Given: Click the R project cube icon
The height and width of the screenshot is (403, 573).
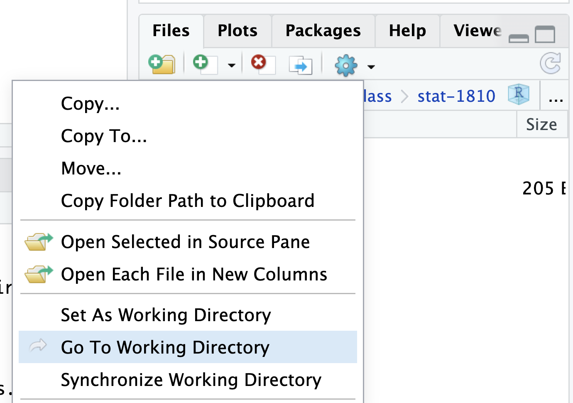Looking at the screenshot, I should pos(519,94).
